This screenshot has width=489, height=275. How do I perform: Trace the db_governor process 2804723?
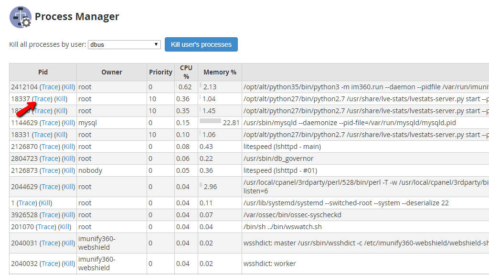(48, 159)
